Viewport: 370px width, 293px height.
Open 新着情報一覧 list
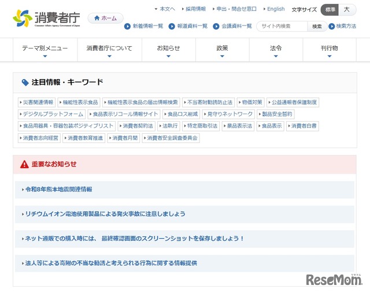pos(144,26)
